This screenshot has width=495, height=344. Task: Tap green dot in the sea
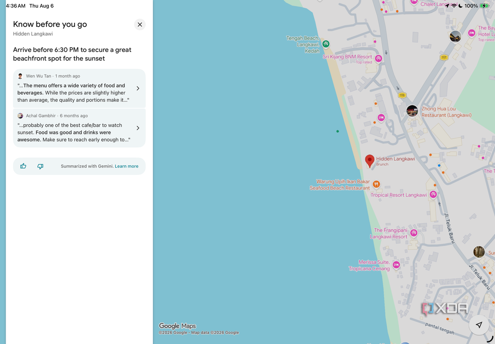pyautogui.click(x=337, y=131)
